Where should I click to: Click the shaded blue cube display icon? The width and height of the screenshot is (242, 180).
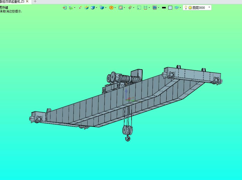93,8
